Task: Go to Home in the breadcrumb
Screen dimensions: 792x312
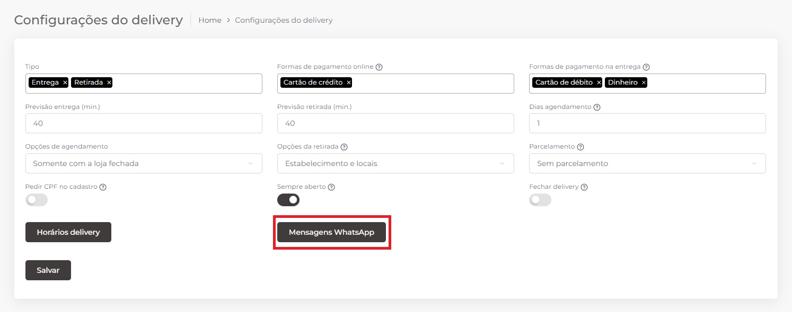Action: (x=210, y=20)
